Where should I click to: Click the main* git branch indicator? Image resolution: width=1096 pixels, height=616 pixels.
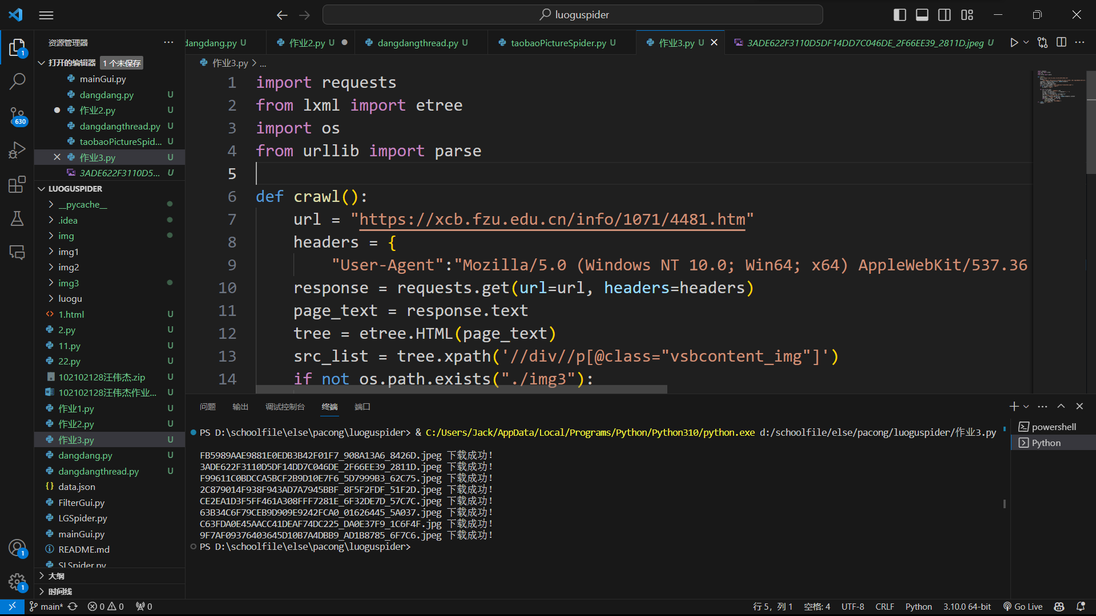click(x=46, y=606)
